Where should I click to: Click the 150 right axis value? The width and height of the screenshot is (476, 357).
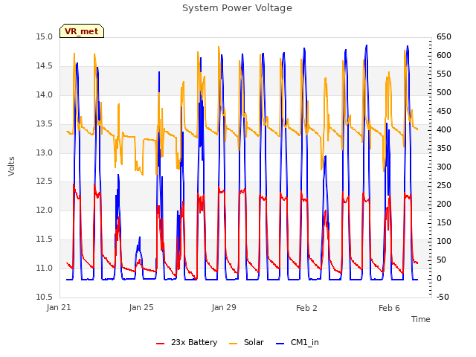tap(444, 222)
